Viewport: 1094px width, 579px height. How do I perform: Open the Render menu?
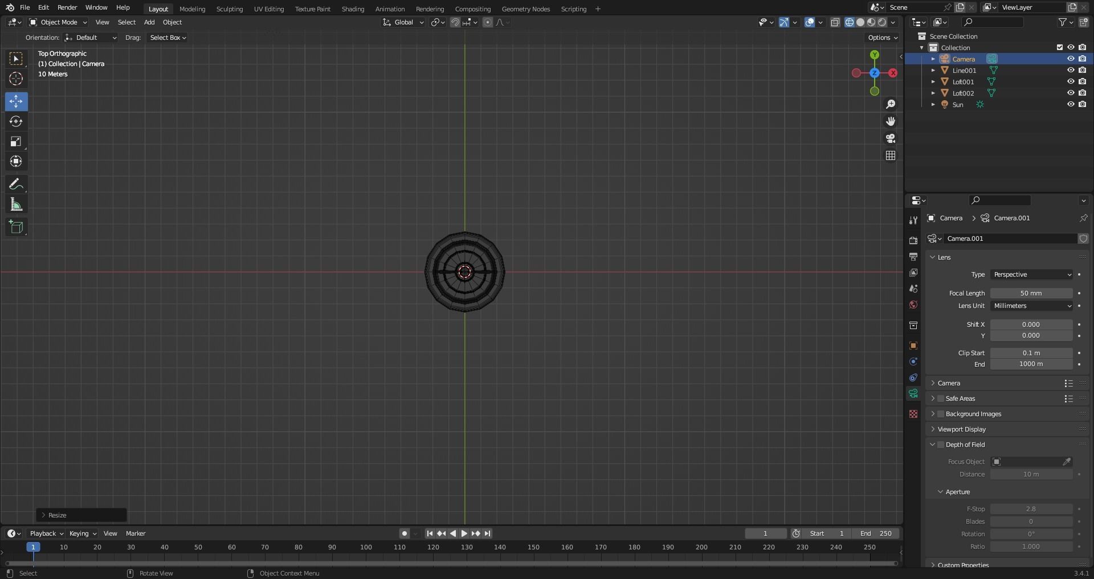coord(67,7)
